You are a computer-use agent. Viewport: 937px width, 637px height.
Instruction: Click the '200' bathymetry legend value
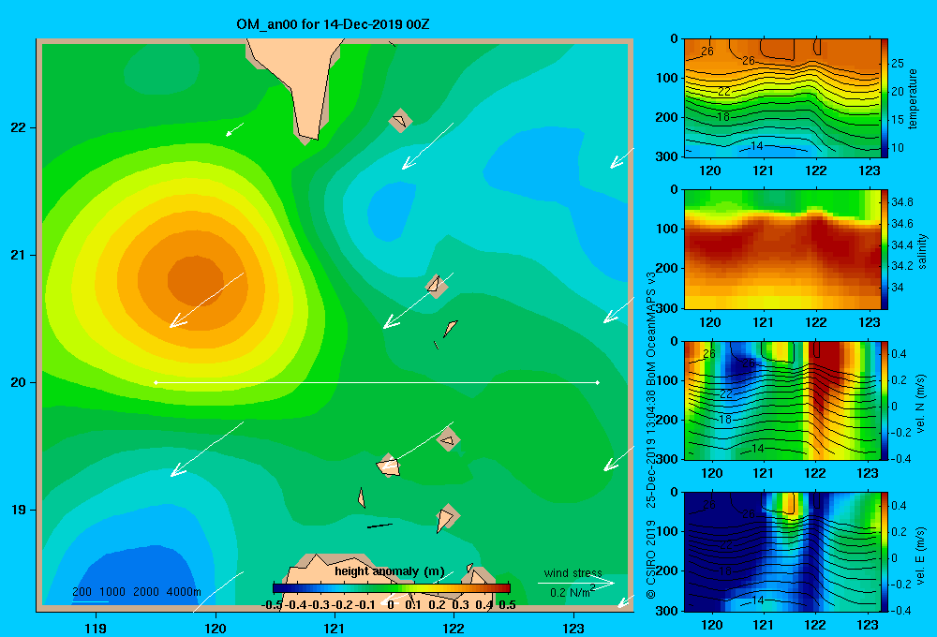[82, 592]
